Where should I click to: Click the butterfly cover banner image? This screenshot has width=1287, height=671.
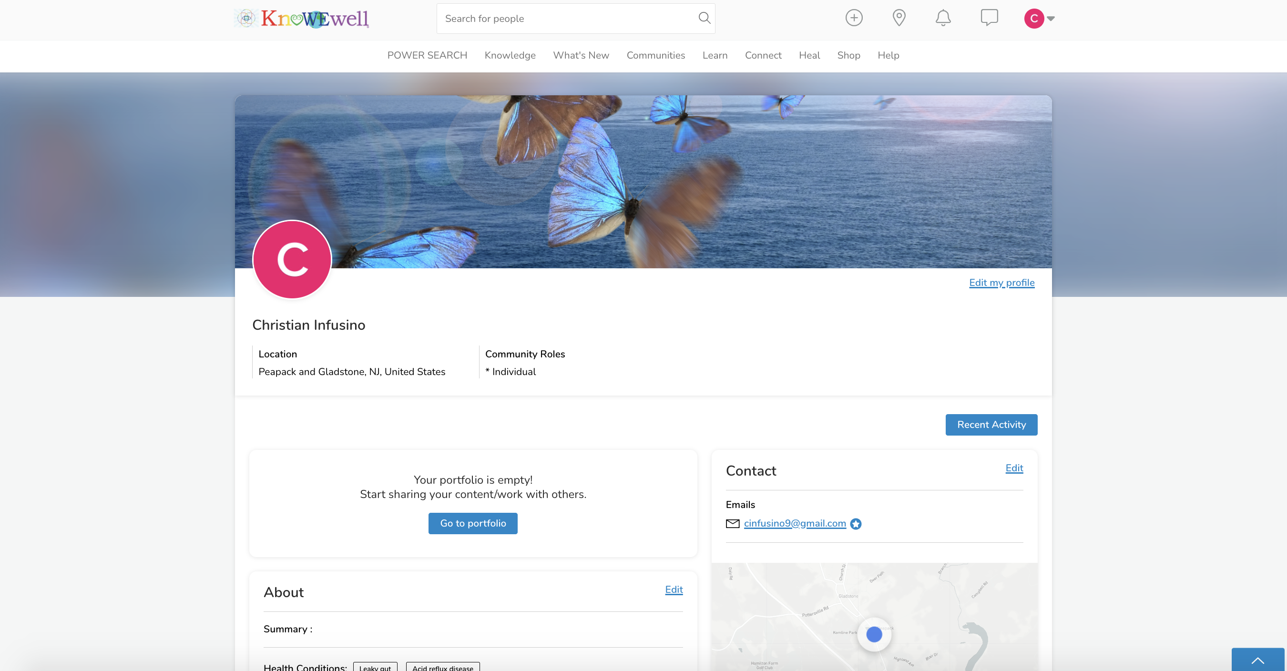click(x=643, y=182)
